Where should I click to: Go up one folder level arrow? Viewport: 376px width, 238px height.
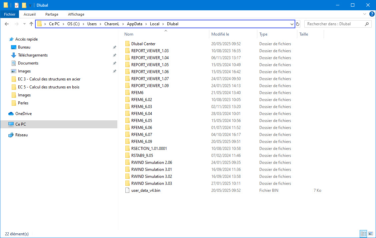coord(31,24)
